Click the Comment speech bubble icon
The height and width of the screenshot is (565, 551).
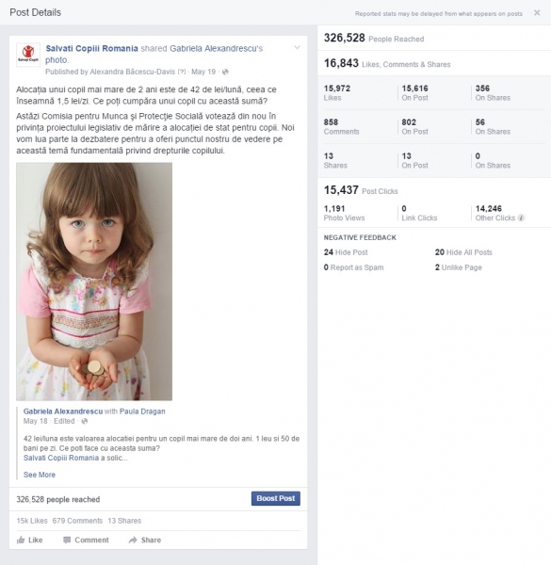tap(67, 540)
